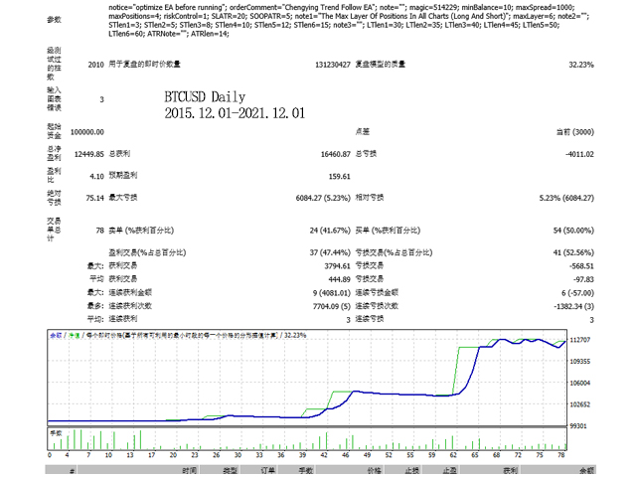Click expected payoff value 159.61
The width and height of the screenshot is (636, 477).
pyautogui.click(x=339, y=177)
